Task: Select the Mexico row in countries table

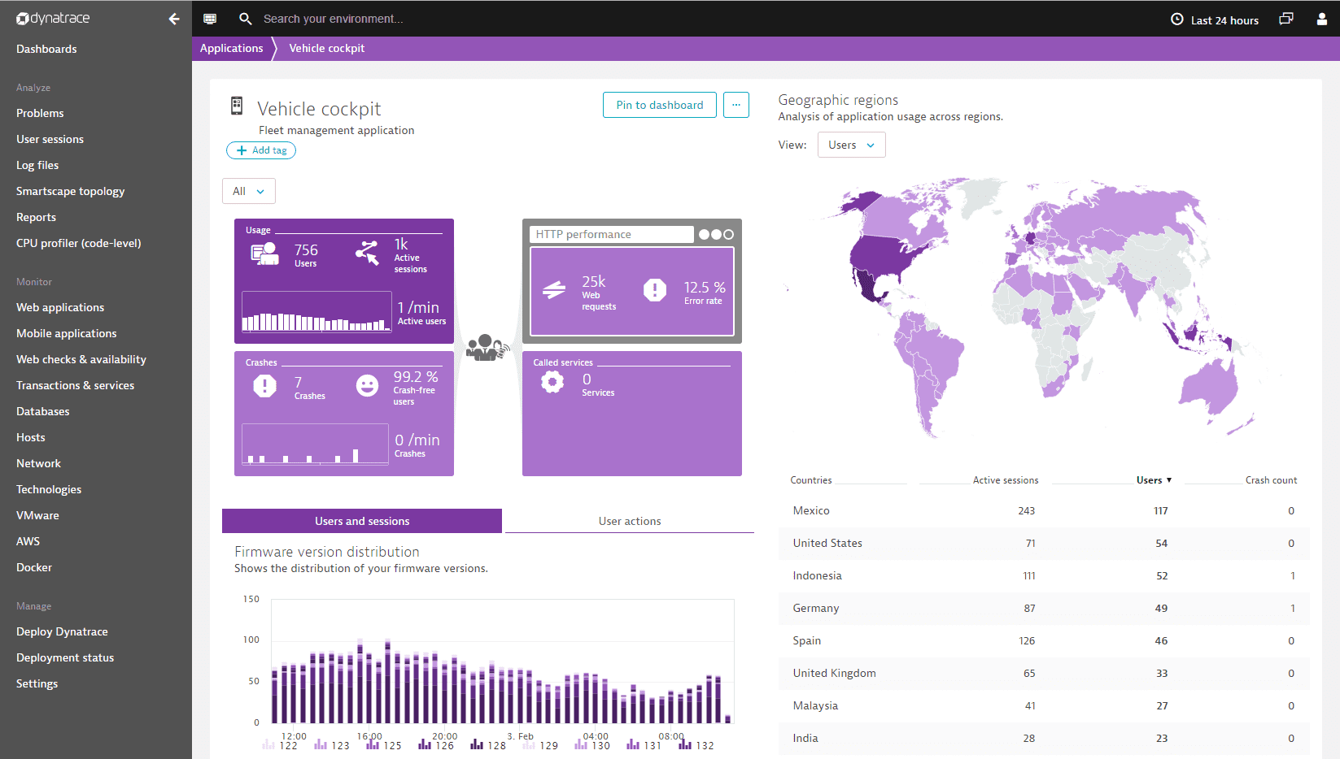Action: (x=1044, y=510)
